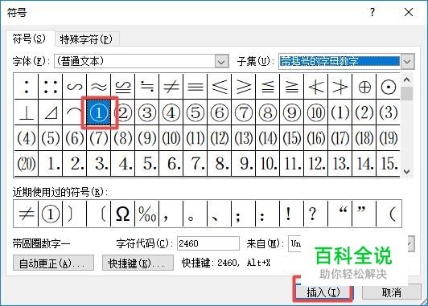
Task: Select the circled number ③ symbol
Action: point(147,112)
